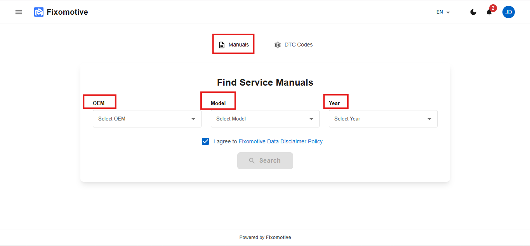Click the magnifier icon in the Search button
This screenshot has width=530, height=246.
pos(252,161)
